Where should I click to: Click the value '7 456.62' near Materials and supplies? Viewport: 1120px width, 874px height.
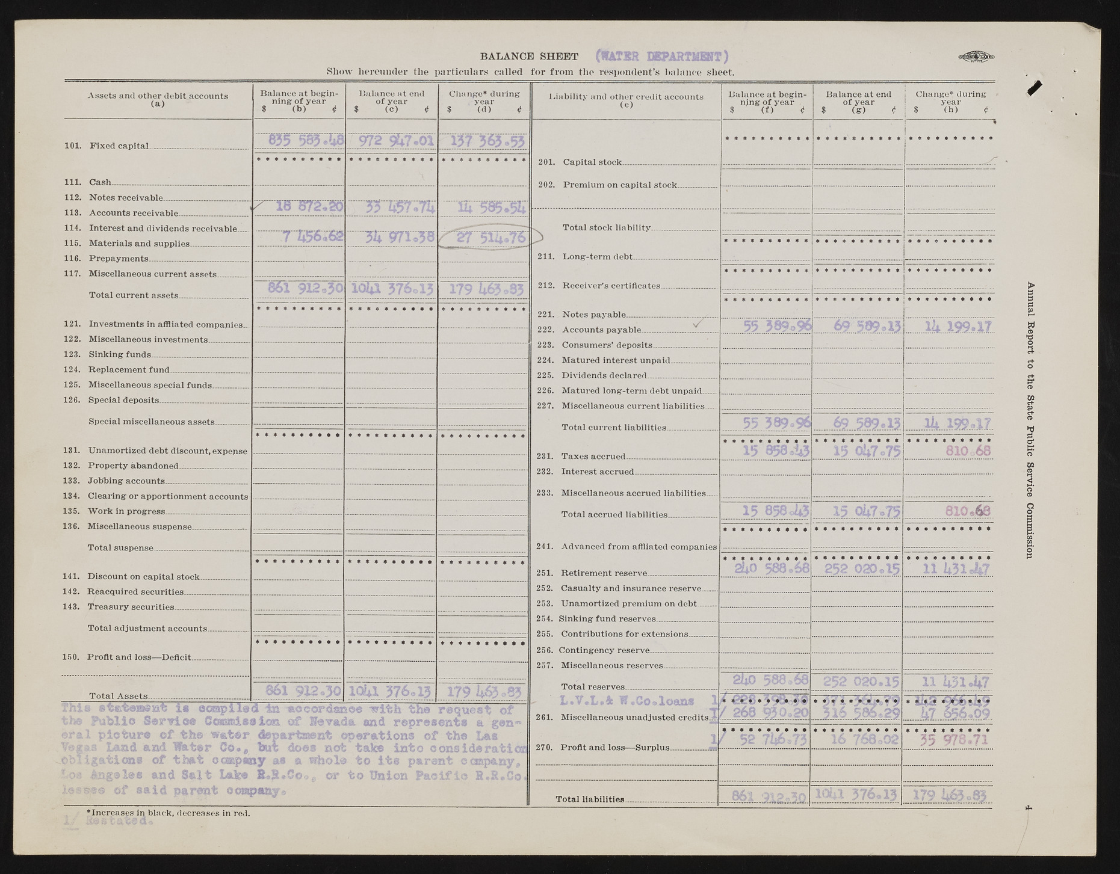point(313,236)
